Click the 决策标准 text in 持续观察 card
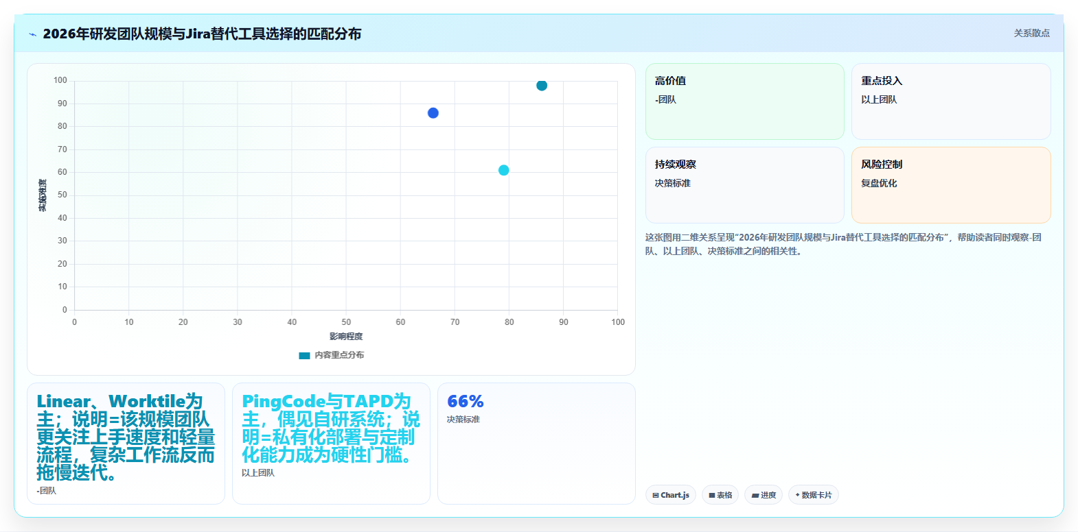Image resolution: width=1078 pixels, height=532 pixels. click(673, 183)
